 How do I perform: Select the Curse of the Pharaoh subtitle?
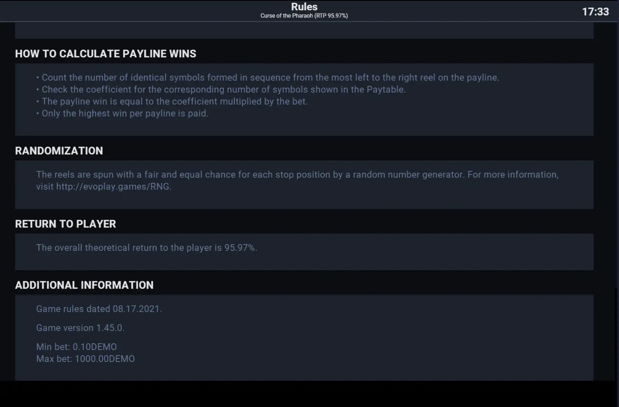[304, 16]
